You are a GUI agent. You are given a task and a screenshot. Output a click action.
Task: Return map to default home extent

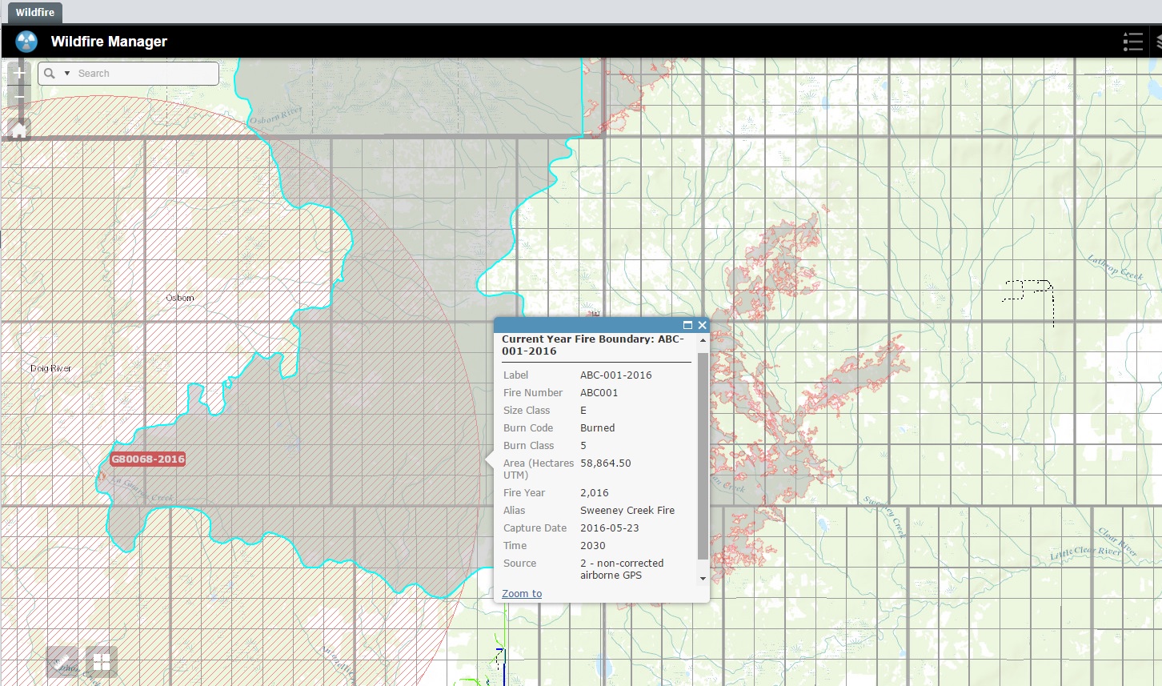pyautogui.click(x=19, y=129)
